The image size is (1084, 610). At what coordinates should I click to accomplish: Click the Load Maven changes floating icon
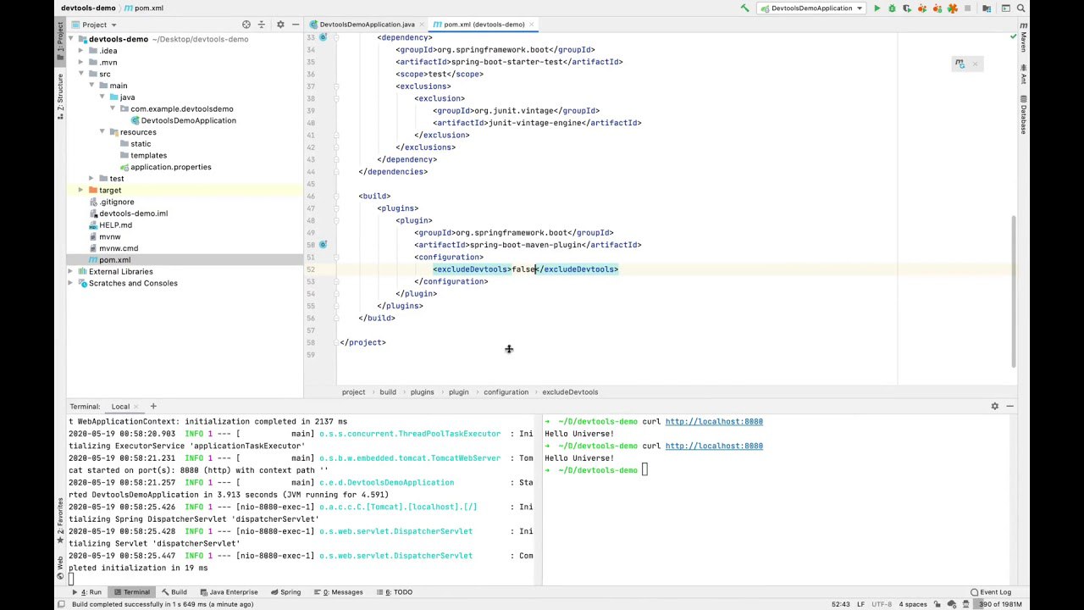tap(960, 64)
